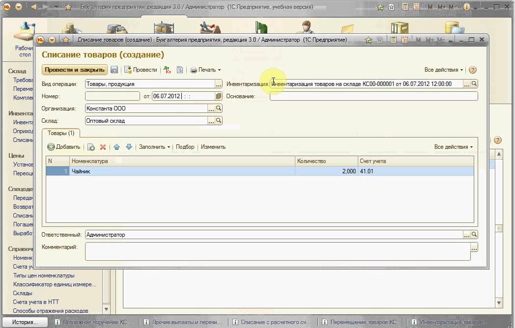Open the Склады link in the sidebar
515x328 pixels.
[23, 293]
